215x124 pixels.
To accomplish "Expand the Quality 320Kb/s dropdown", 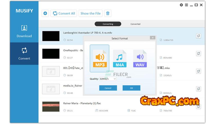I will pyautogui.click(x=107, y=79).
